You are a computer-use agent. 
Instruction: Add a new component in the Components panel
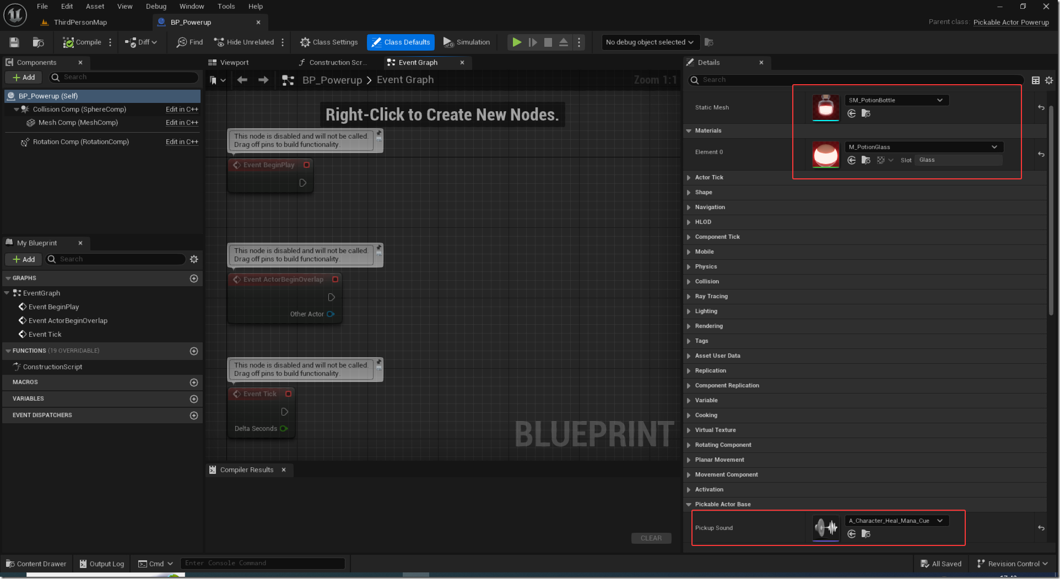coord(24,78)
